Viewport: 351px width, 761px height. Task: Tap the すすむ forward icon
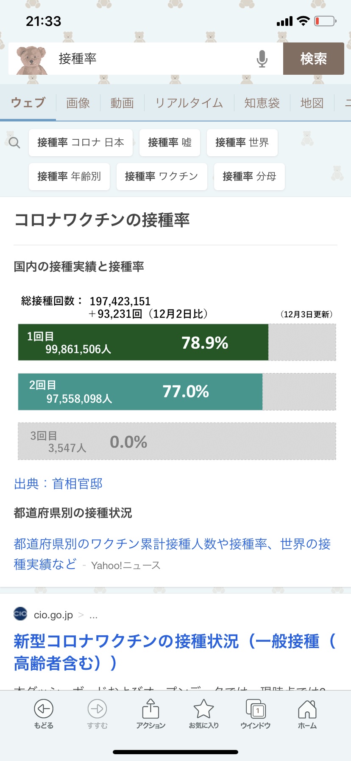click(x=97, y=714)
